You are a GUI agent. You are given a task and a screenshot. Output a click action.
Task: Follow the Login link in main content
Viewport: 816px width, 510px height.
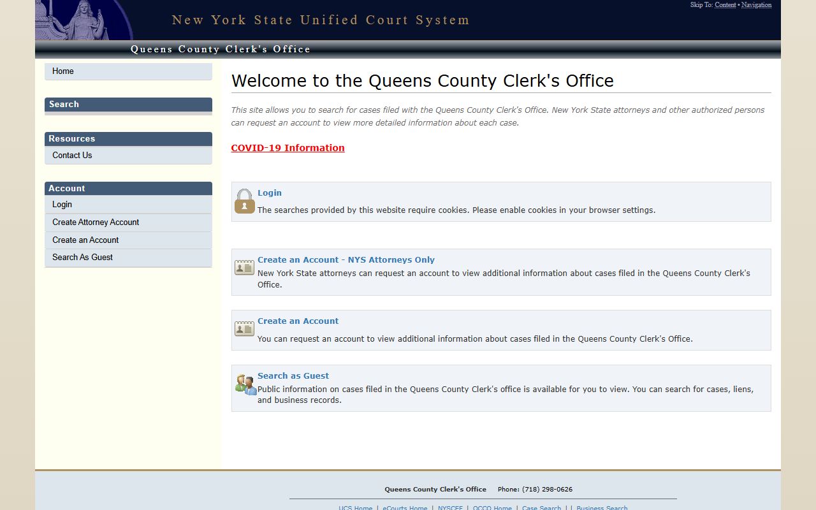click(x=270, y=193)
